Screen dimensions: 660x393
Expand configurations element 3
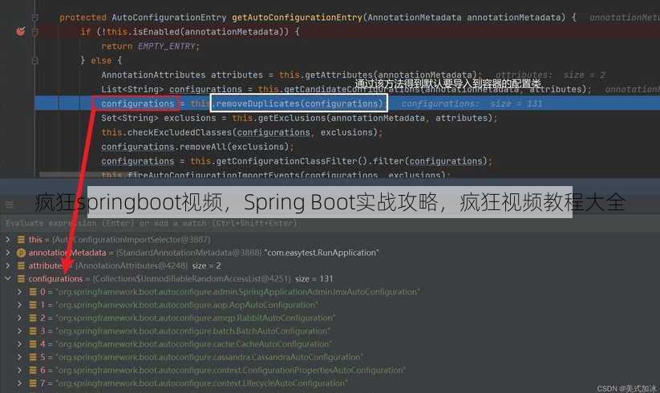19,330
